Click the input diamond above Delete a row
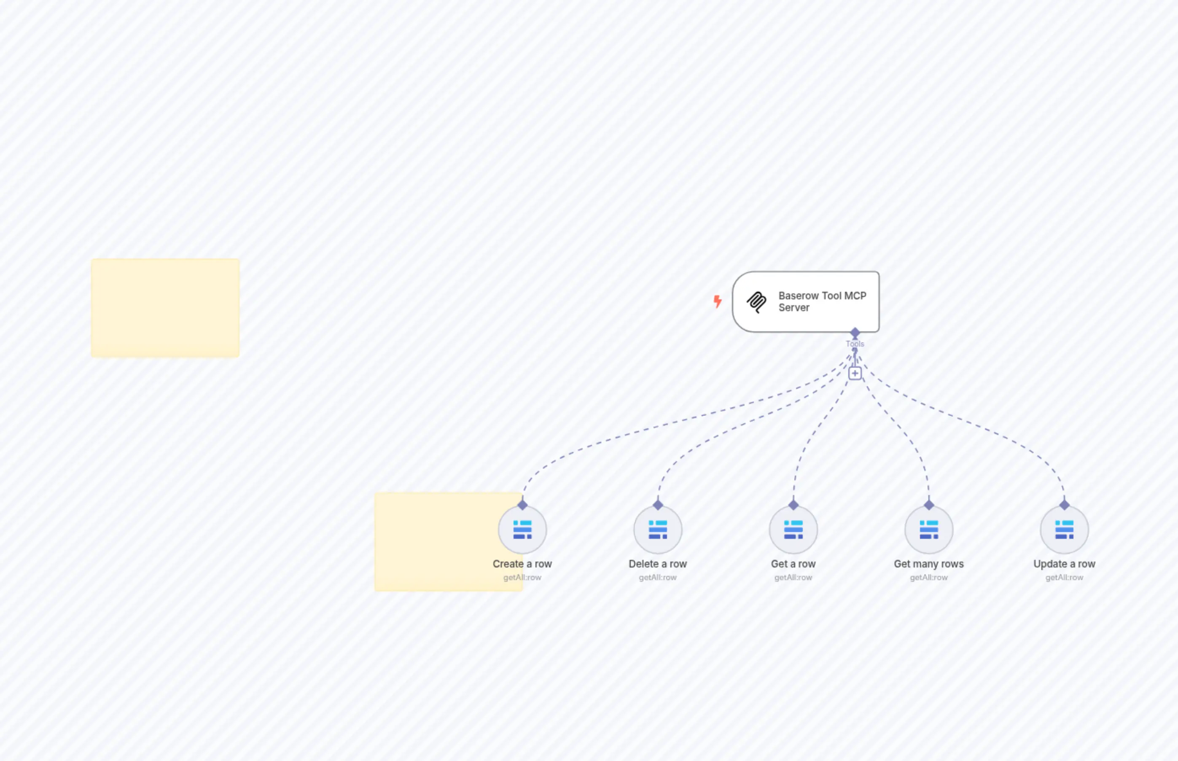Viewport: 1178px width, 761px height. tap(658, 506)
